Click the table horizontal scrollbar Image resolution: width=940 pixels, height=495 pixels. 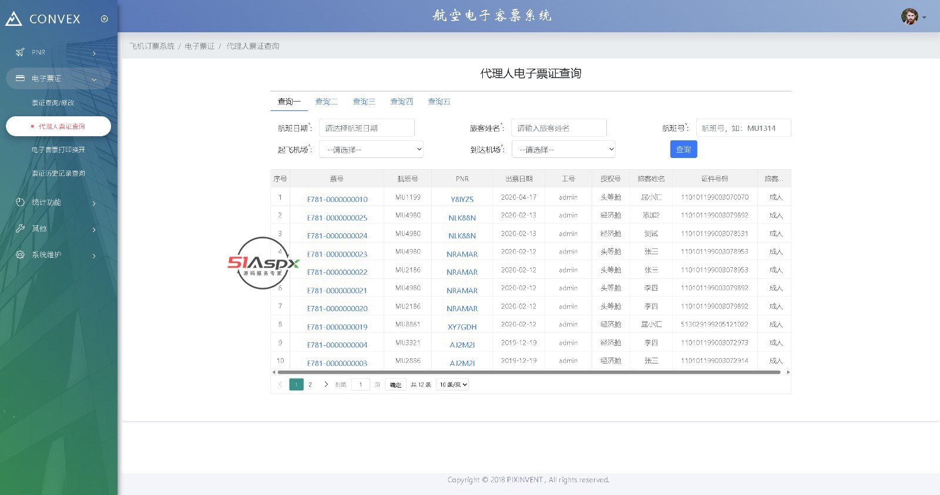(x=529, y=372)
